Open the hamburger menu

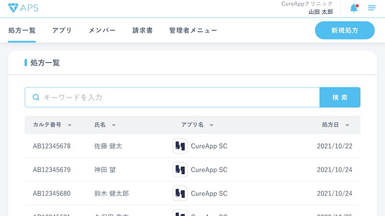(372, 8)
